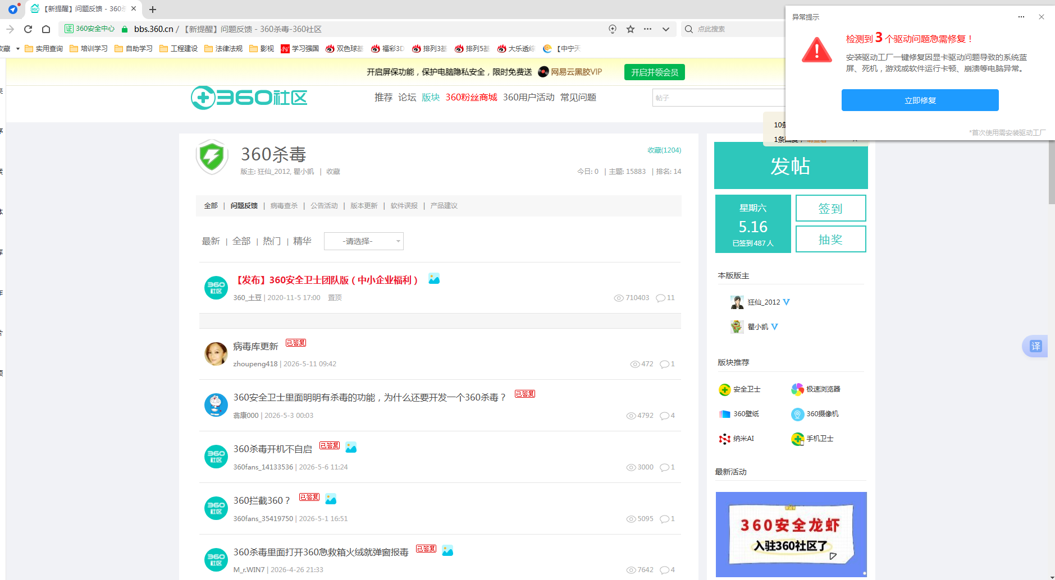The width and height of the screenshot is (1055, 580).
Task: Open the post 360安全卫士里面明明有杀毒的功能
Action: (369, 398)
